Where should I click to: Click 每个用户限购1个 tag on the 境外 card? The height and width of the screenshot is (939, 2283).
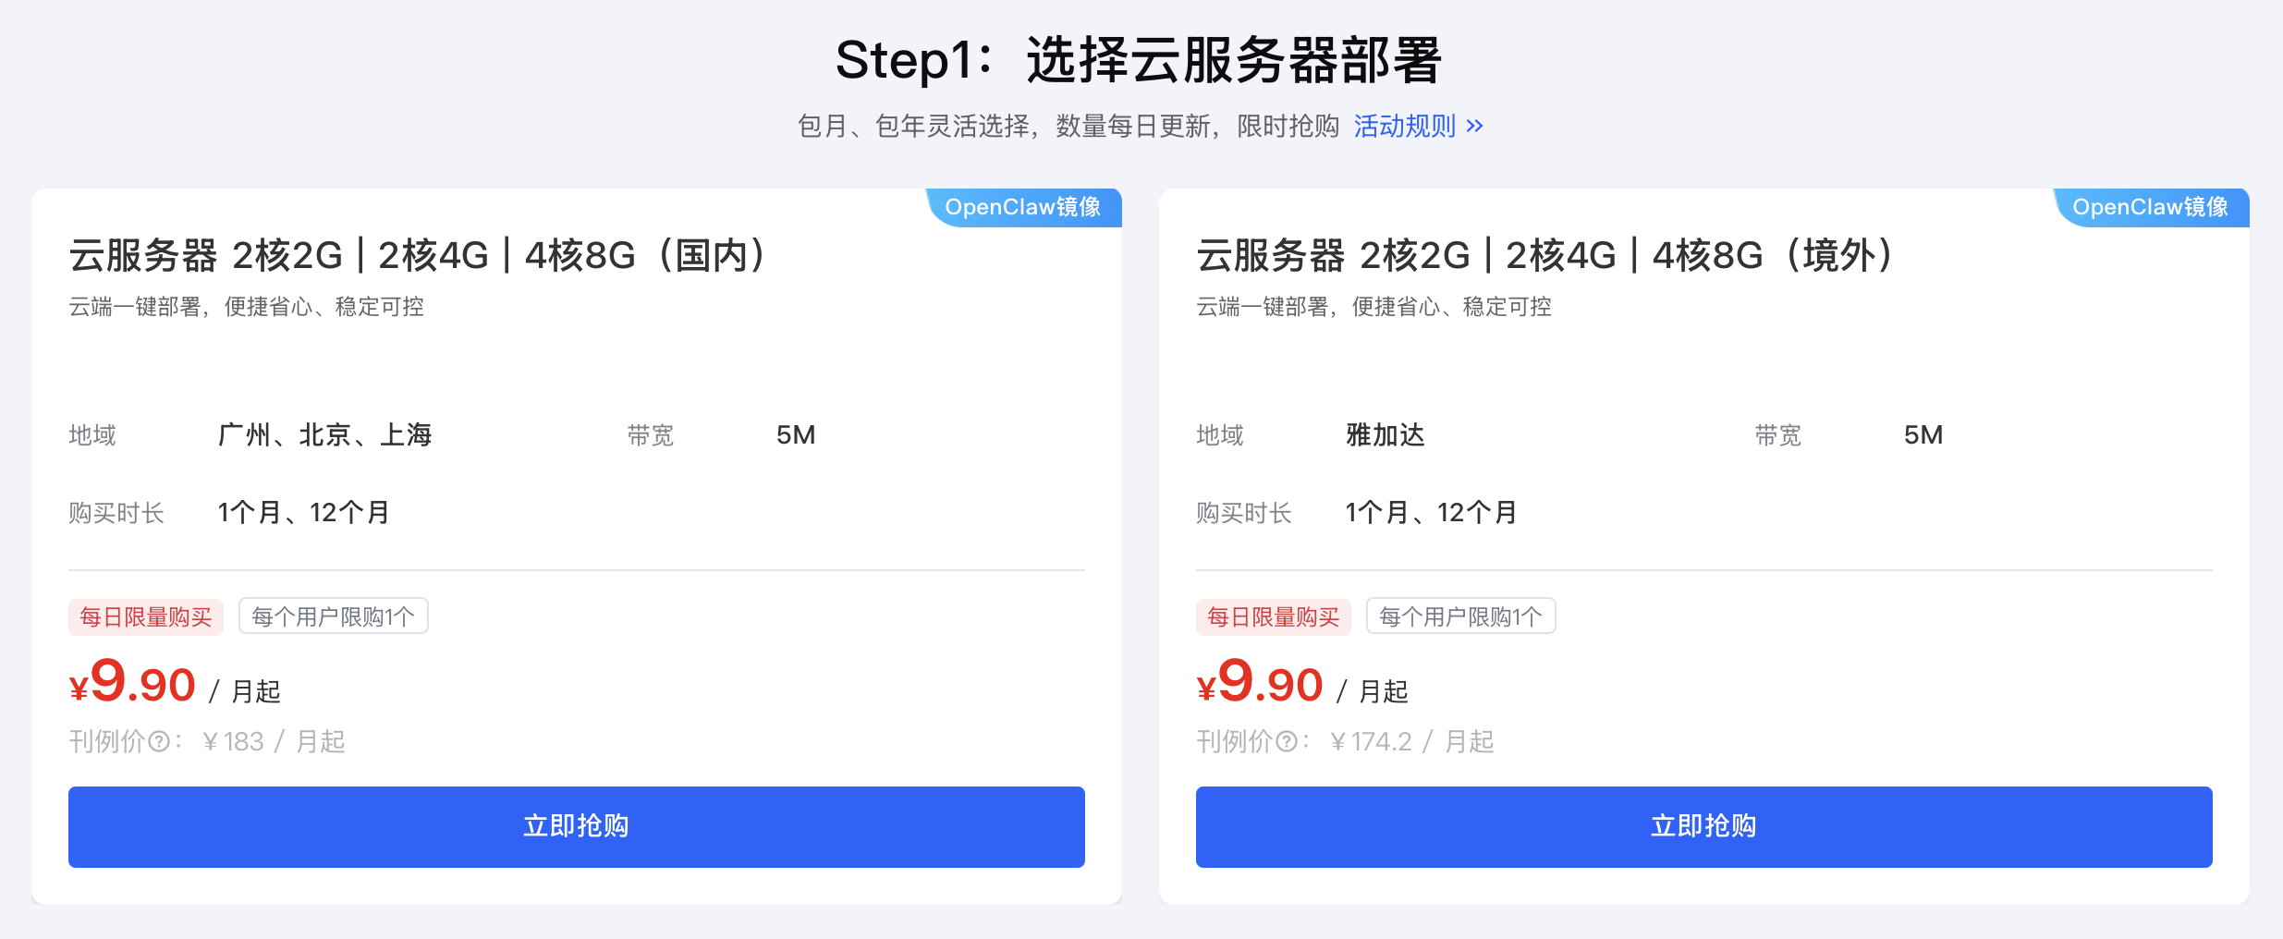point(1461,616)
